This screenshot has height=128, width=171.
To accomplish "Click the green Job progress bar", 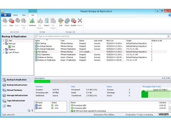I will tap(42, 81).
